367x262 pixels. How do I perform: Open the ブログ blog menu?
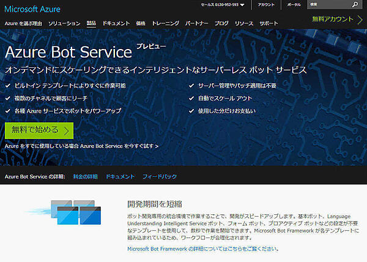[221, 23]
